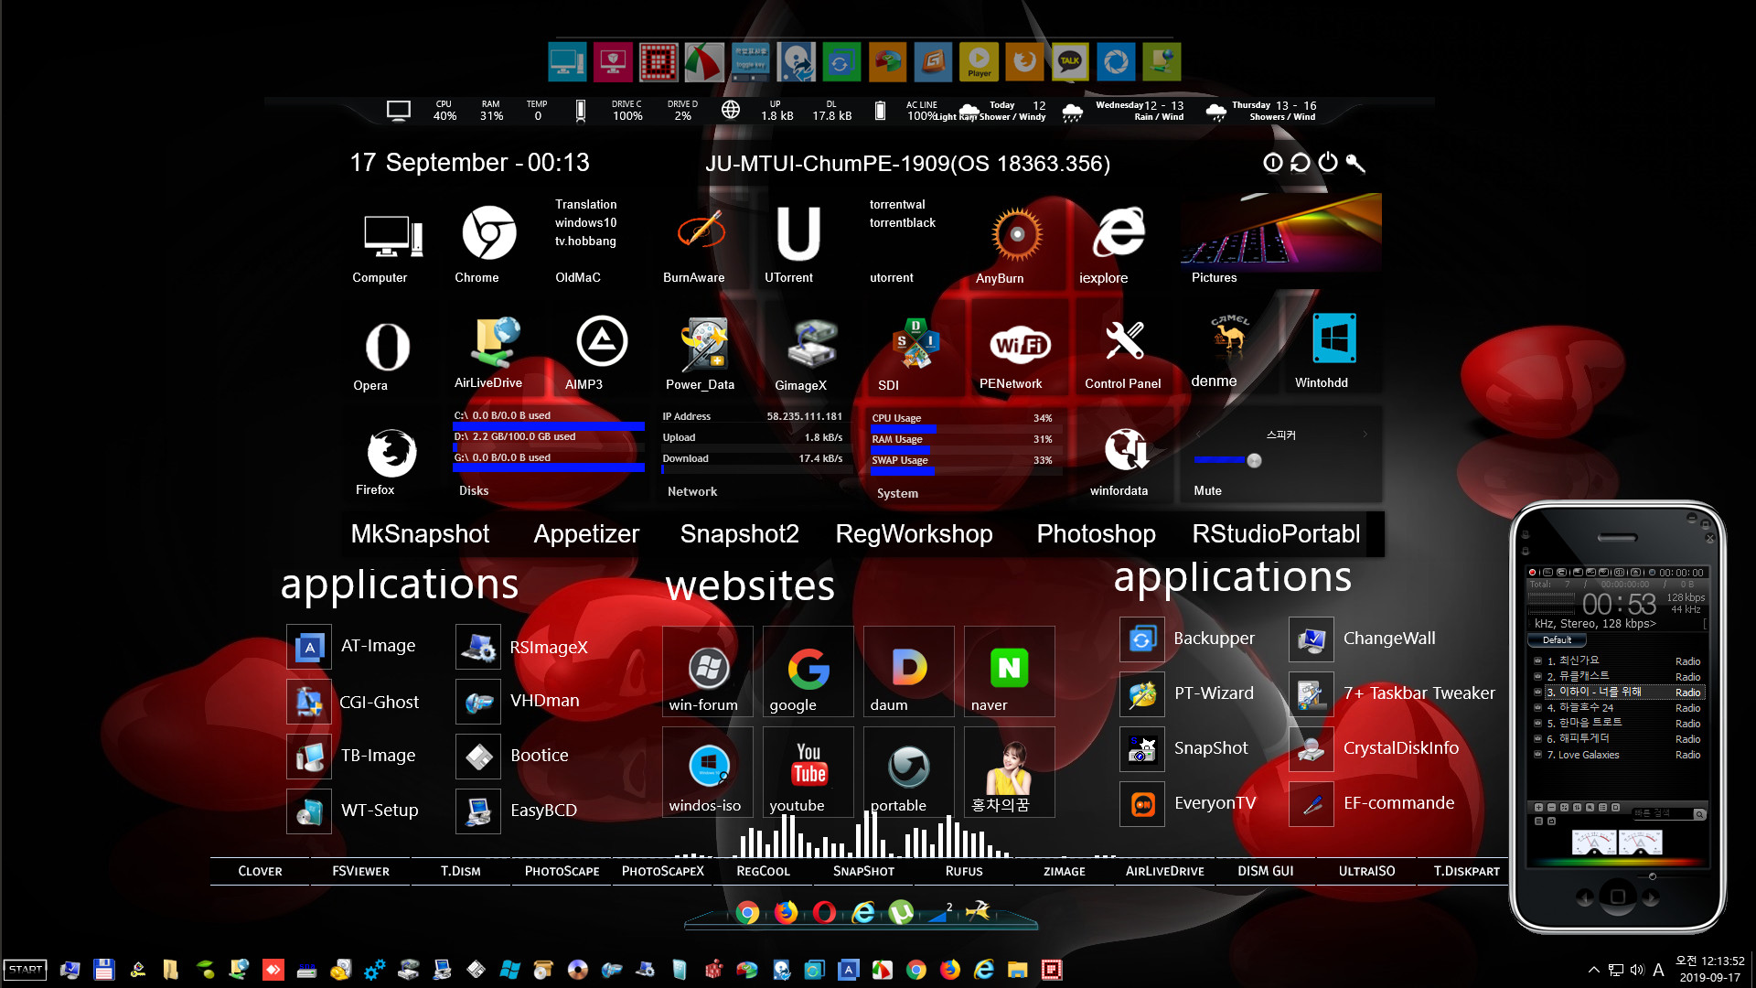The height and width of the screenshot is (988, 1756).
Task: Click MkSnapshot in the large text bar
Action: tap(420, 534)
